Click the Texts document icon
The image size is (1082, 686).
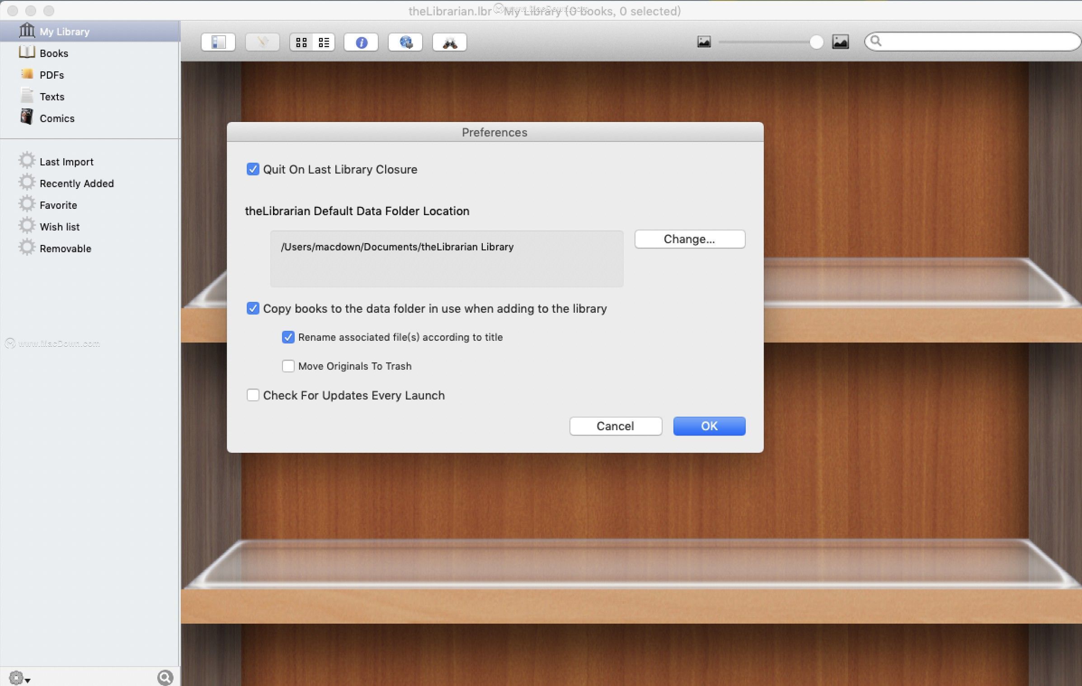pyautogui.click(x=27, y=95)
